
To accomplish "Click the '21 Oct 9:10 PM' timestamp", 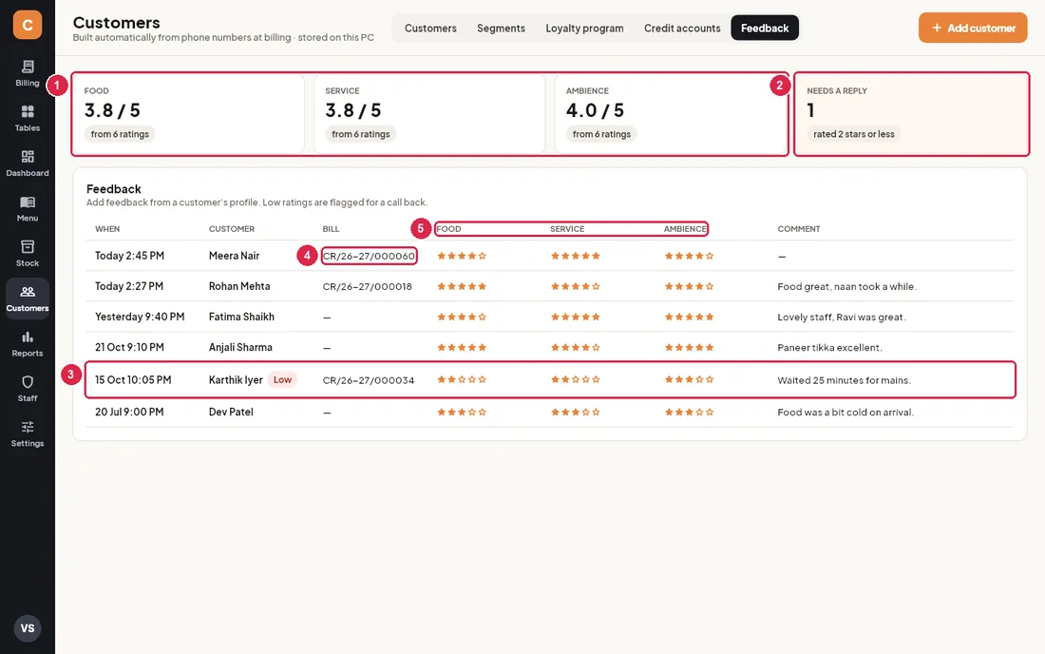I will coord(129,347).
